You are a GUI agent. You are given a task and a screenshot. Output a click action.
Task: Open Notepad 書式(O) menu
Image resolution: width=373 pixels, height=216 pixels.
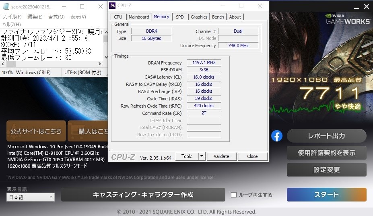[56, 17]
